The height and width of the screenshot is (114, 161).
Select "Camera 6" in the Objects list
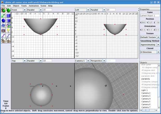click(x=146, y=104)
